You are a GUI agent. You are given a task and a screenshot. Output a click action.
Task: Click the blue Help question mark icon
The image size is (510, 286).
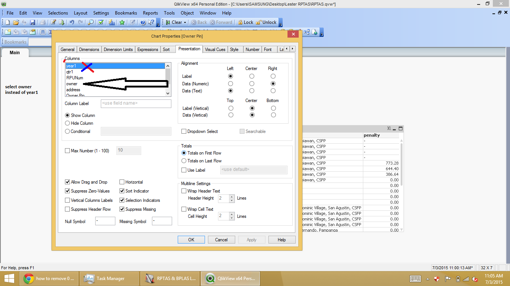click(x=143, y=22)
